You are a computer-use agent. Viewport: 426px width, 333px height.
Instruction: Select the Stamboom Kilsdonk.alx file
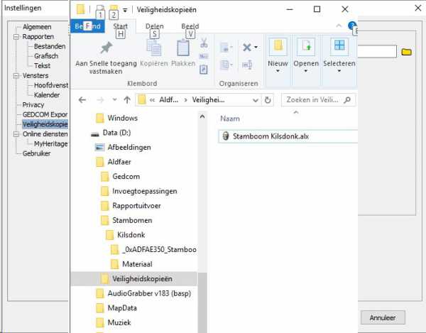click(271, 136)
